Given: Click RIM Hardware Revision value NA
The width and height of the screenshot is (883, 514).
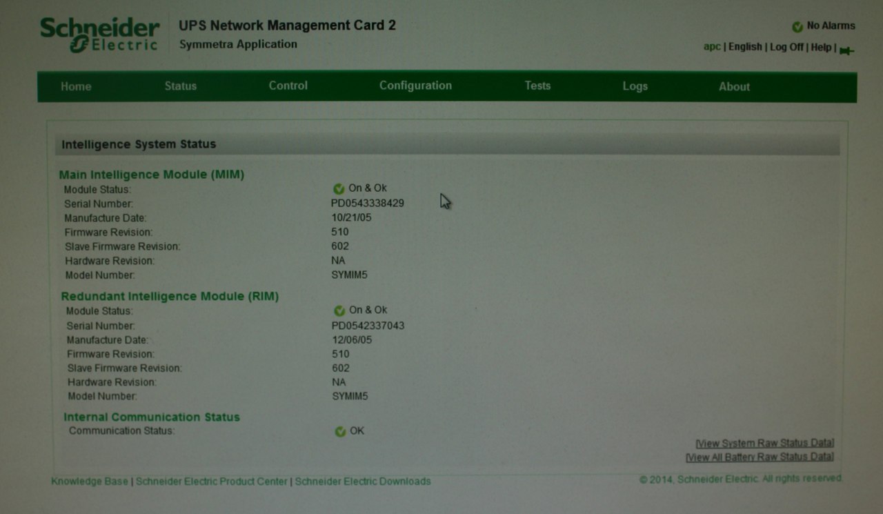Looking at the screenshot, I should click(x=339, y=382).
